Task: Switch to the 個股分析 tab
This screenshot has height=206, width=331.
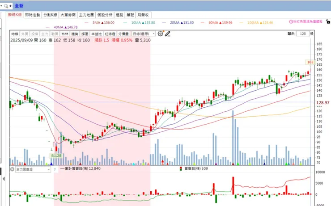Action: click(x=105, y=15)
